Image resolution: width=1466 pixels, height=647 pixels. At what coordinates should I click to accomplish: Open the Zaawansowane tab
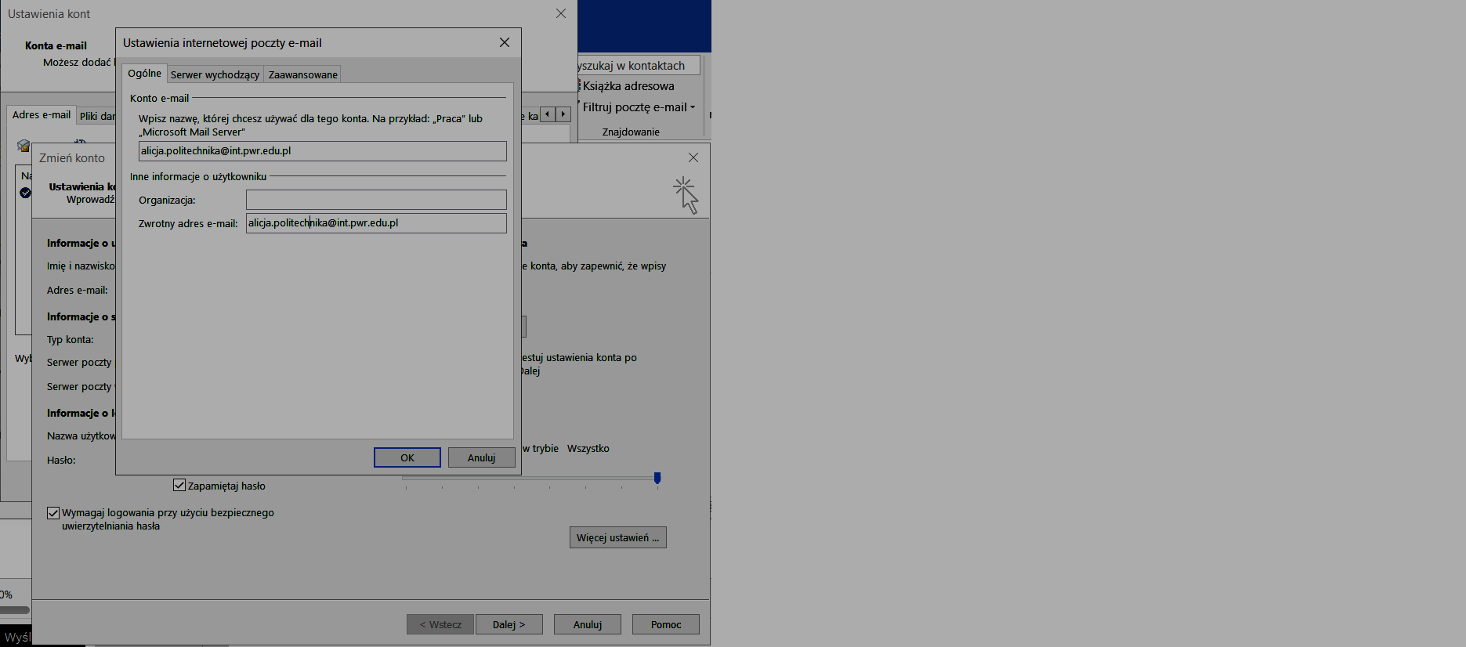[303, 75]
